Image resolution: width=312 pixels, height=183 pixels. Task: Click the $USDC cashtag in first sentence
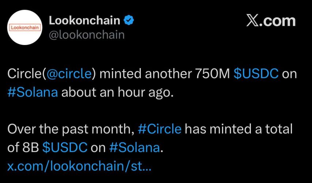(256, 74)
